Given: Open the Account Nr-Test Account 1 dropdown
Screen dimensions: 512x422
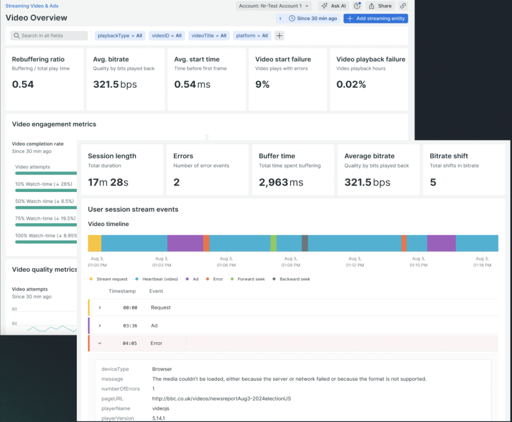Looking at the screenshot, I should pyautogui.click(x=274, y=6).
